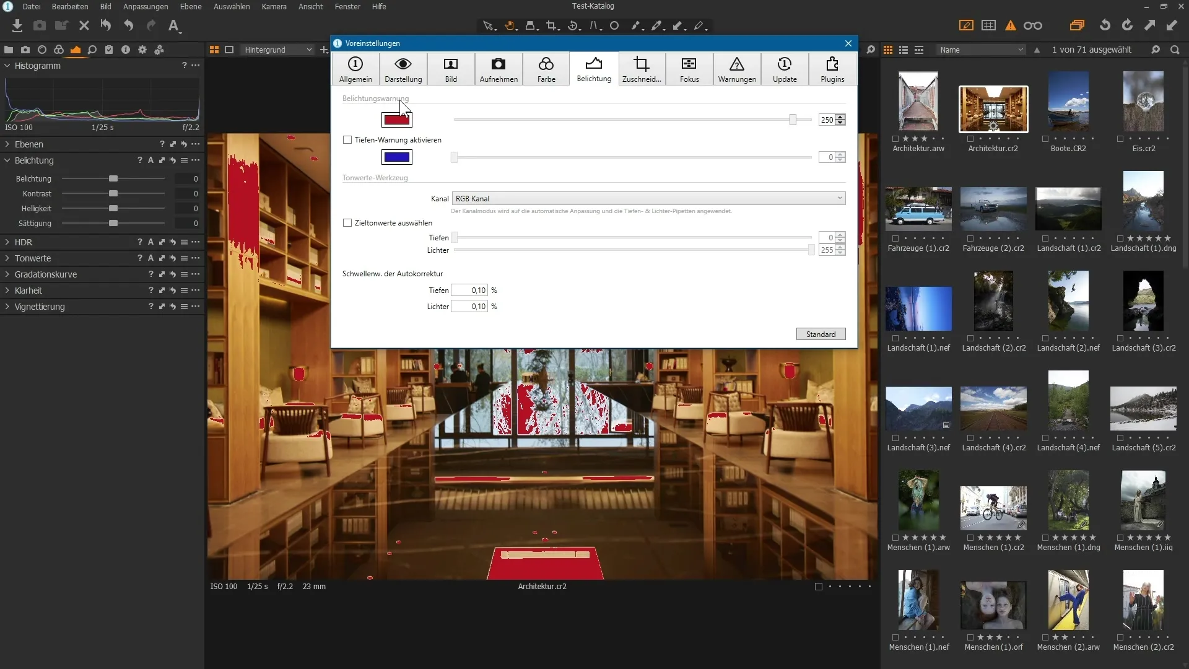Select the rotate tool icon
The height and width of the screenshot is (669, 1189).
point(573,26)
